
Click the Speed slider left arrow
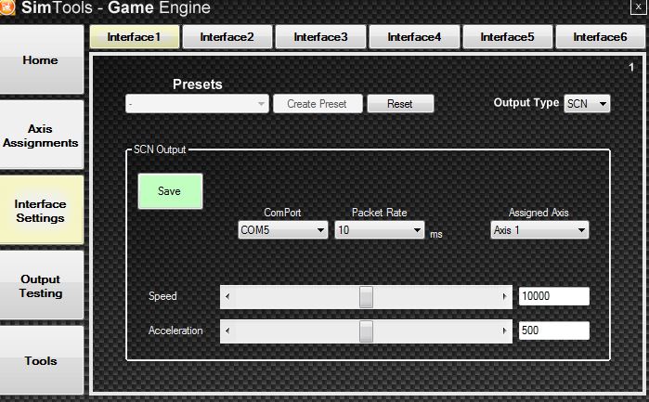coord(227,296)
